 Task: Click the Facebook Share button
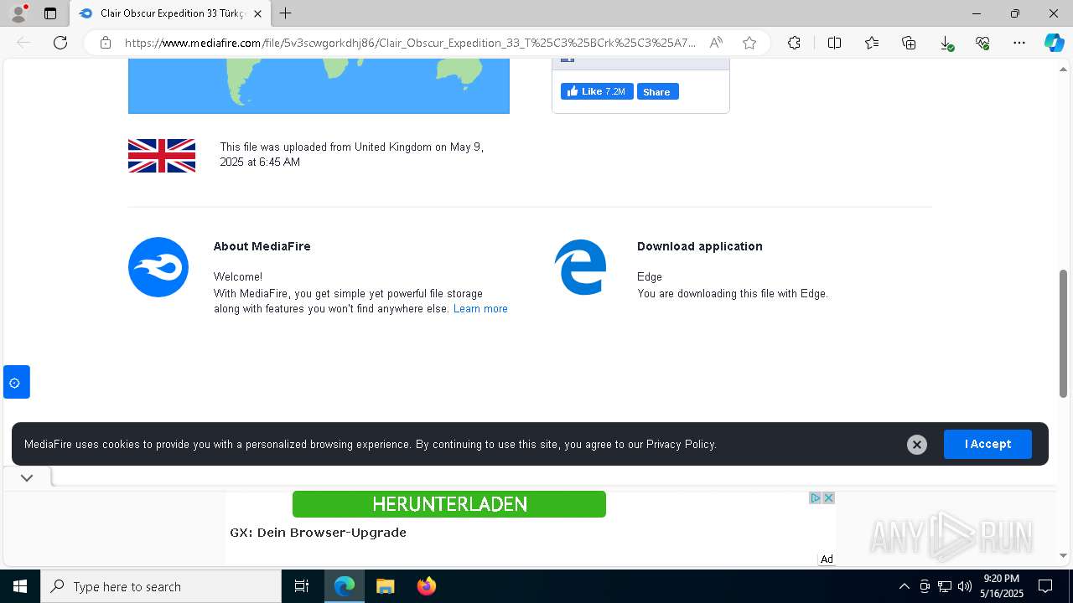657,91
